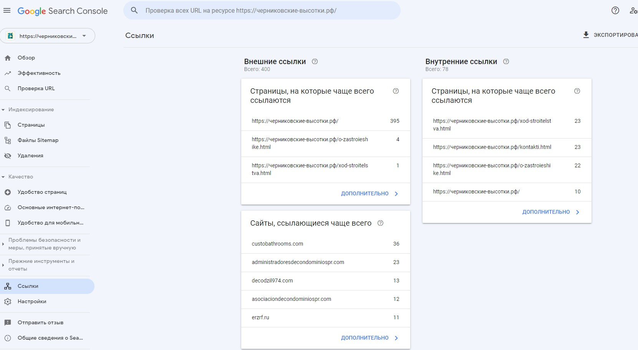The image size is (638, 350).
Task: Click ДОПОЛНИТЕЛЬНО under Внутренние ссылки card
Action: 550,212
